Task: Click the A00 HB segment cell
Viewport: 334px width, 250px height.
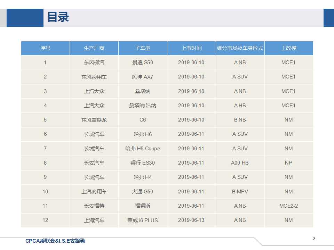Action: point(240,163)
